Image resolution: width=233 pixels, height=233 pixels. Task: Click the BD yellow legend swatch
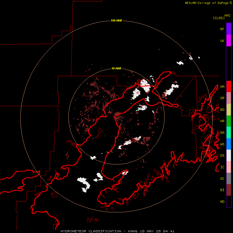click(x=229, y=110)
